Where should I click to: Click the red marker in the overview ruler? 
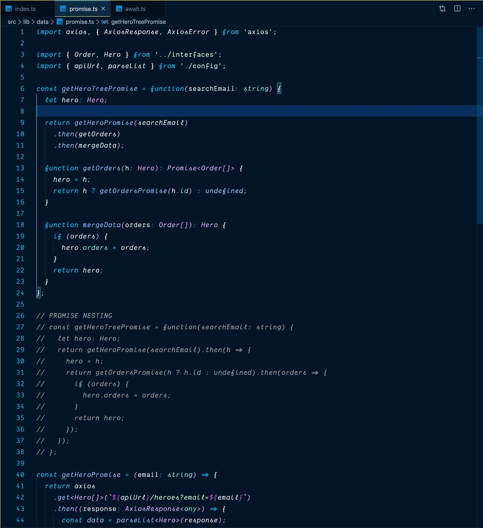(x=480, y=58)
